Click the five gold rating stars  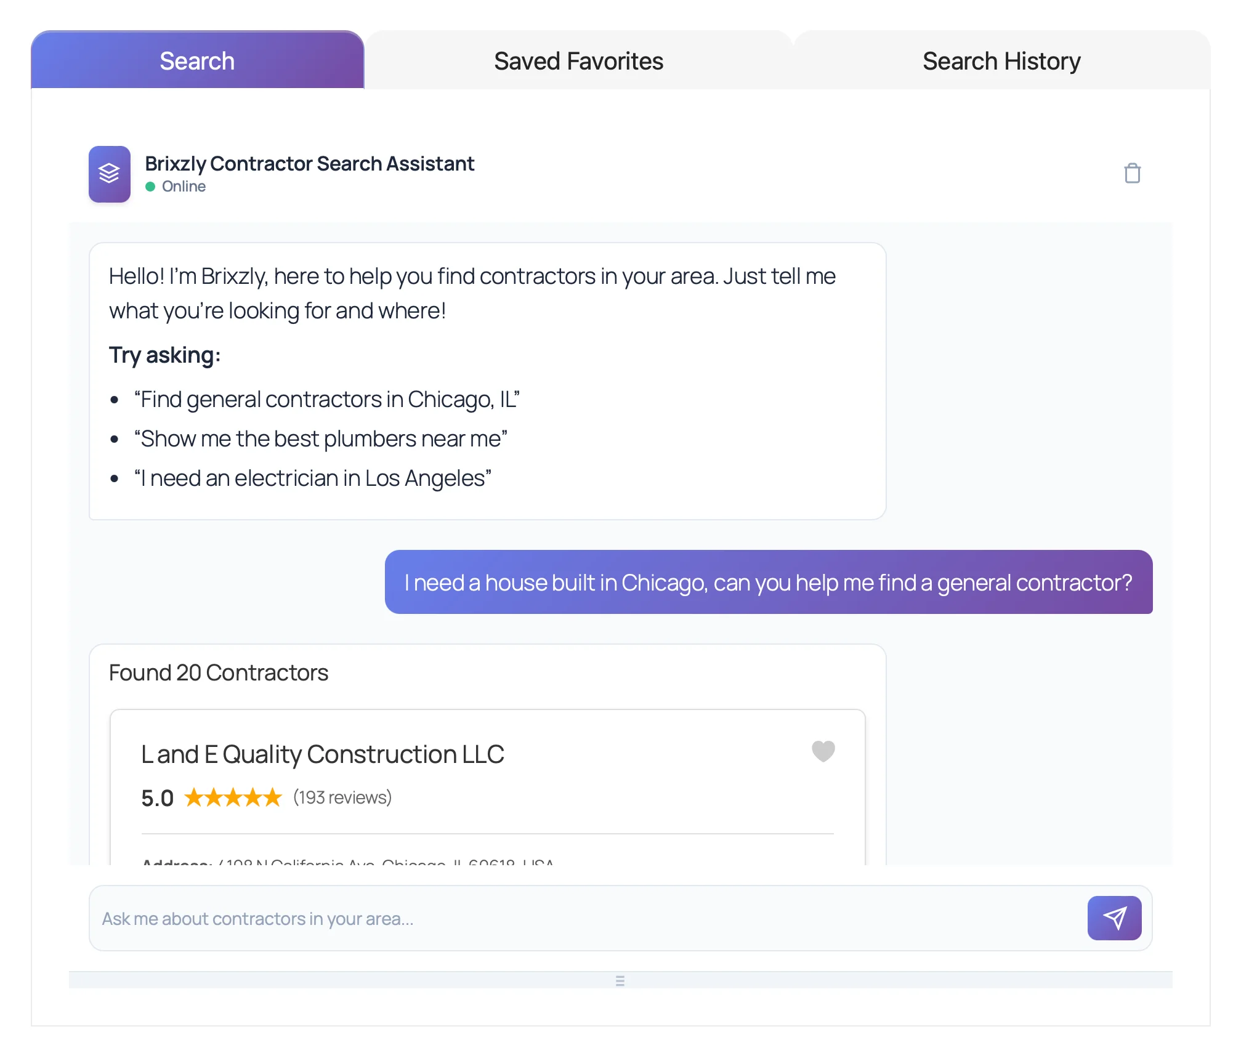233,797
